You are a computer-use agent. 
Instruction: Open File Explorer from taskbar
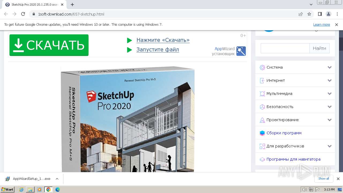(x=30, y=190)
